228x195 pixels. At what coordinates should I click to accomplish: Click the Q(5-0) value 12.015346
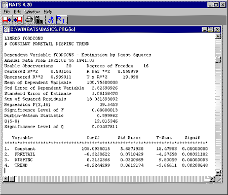coord(106,121)
